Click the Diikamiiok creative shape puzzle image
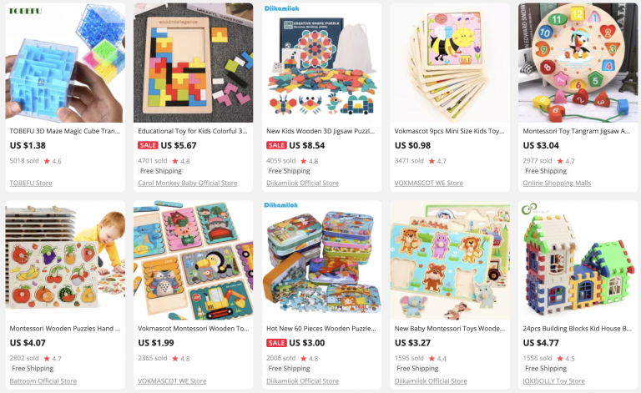 [321, 63]
